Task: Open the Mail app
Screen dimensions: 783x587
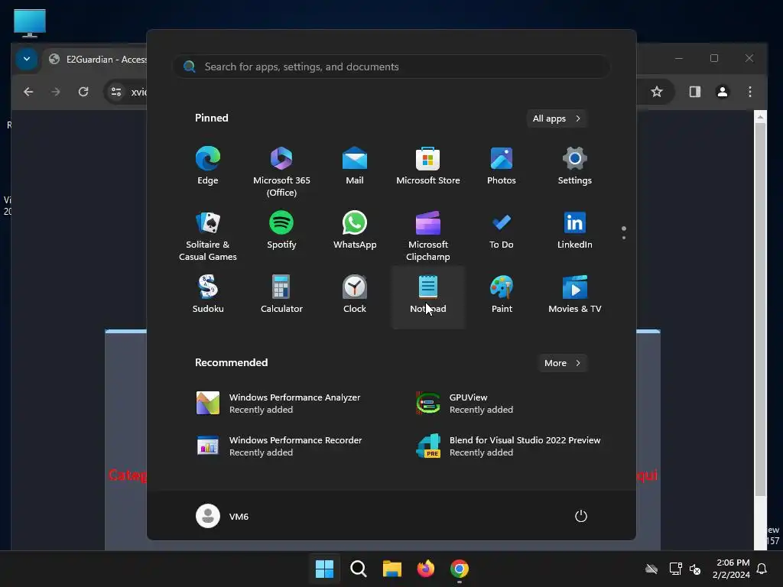Action: point(355,166)
